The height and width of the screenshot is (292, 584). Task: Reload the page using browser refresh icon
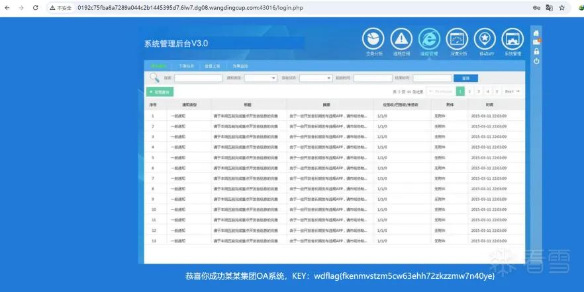(35, 7)
